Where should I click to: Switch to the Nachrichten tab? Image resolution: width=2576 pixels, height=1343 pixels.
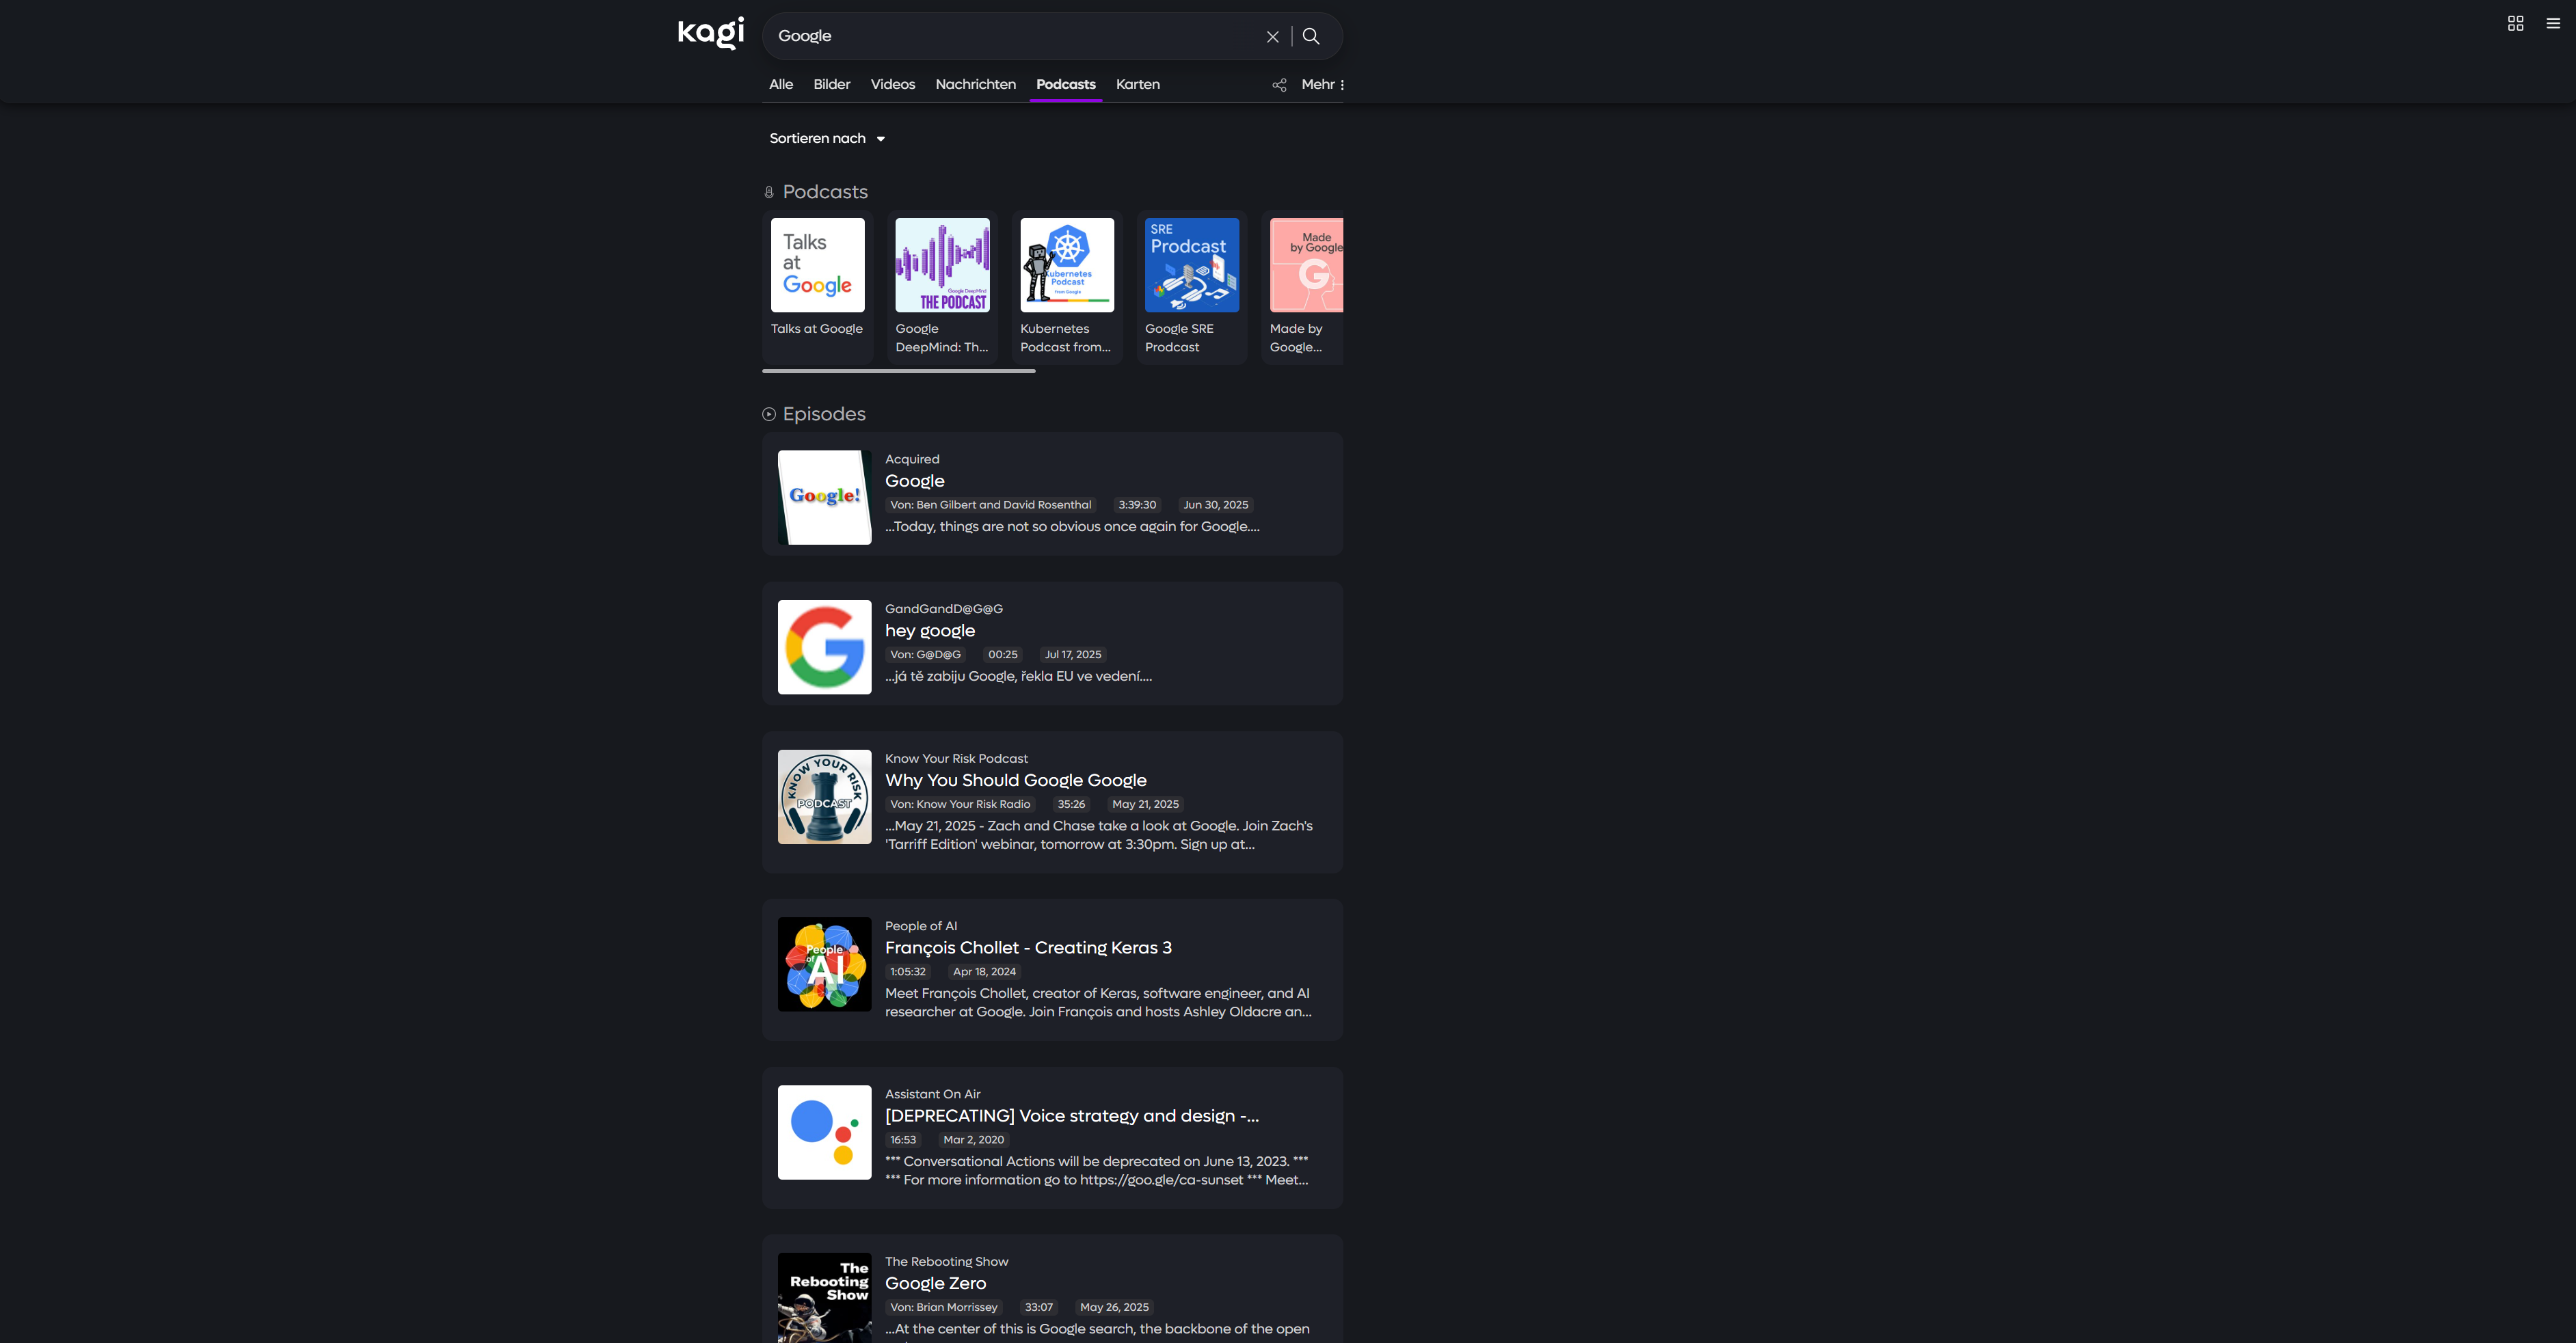click(x=975, y=85)
